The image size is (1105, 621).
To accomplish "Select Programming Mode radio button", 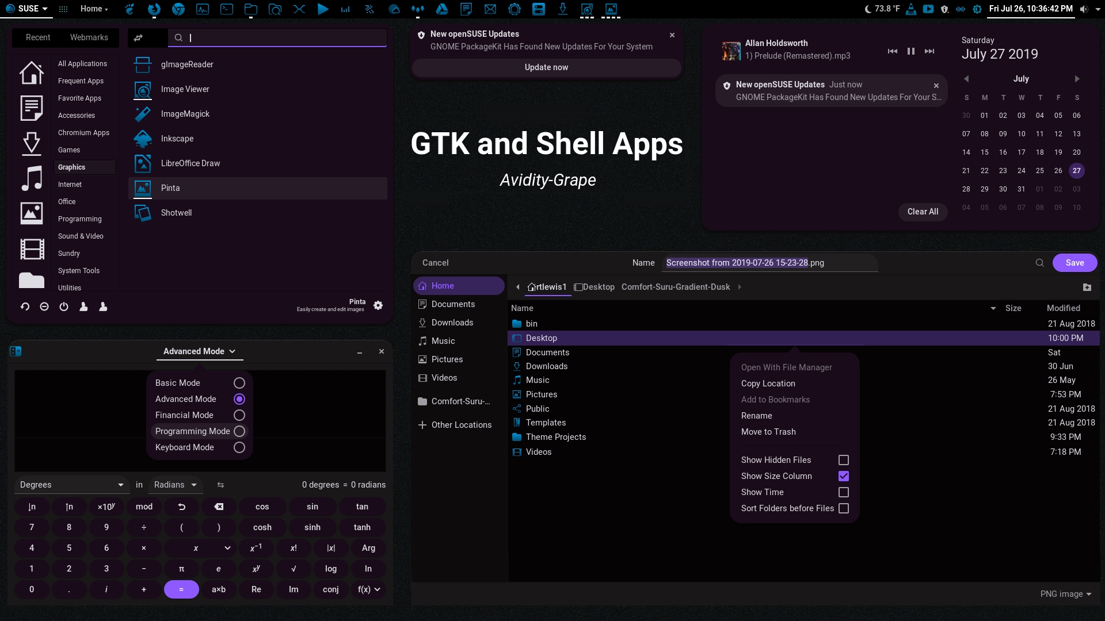I will click(239, 431).
